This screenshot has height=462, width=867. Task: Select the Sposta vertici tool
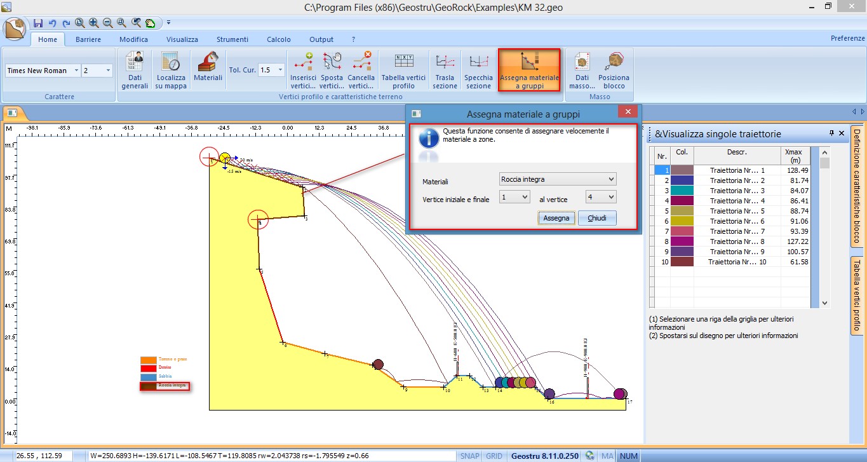332,71
